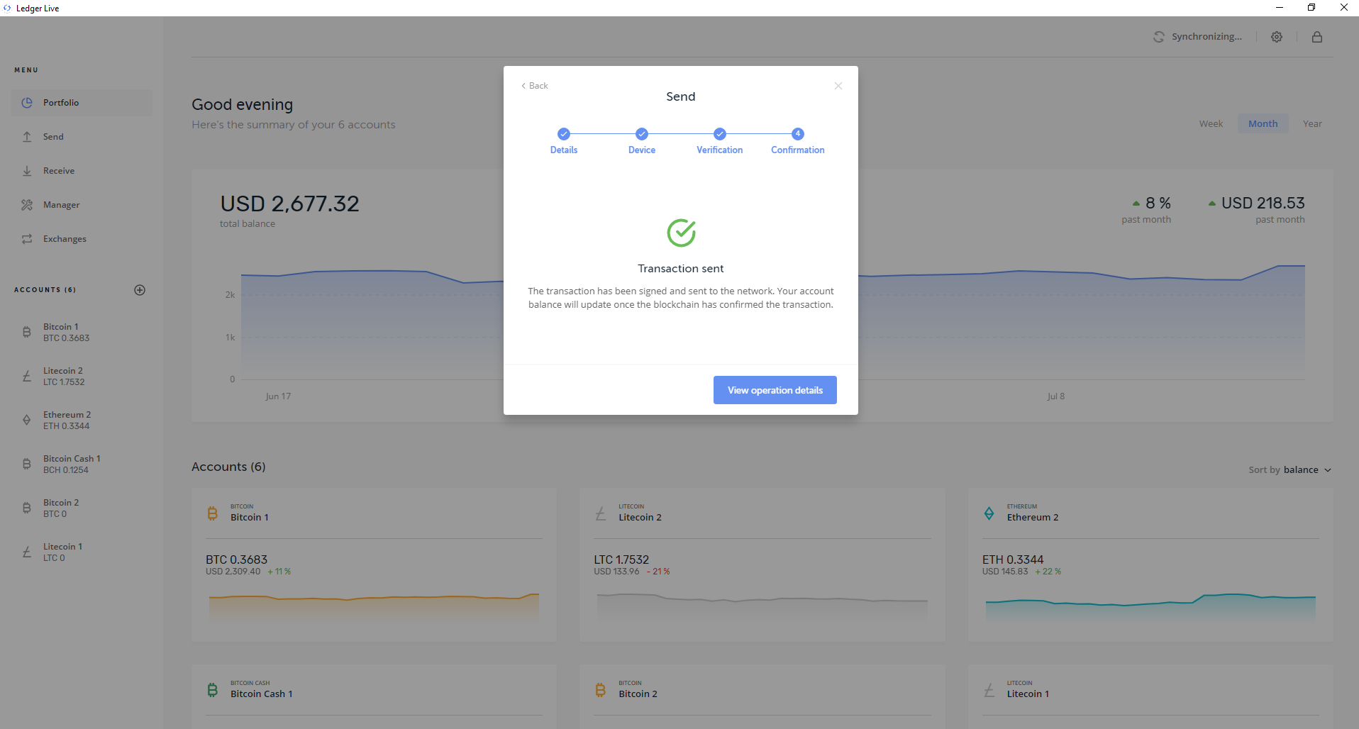Lock the app with padlock icon
Viewport: 1359px width, 729px height.
[x=1317, y=37]
